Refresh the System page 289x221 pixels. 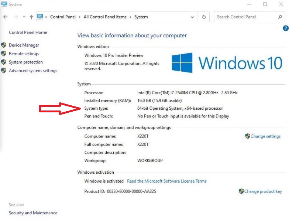(x=204, y=17)
